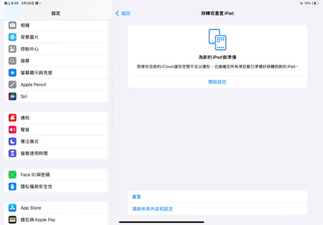Tap the battery charging indicator
Viewport: 323px width, 225px height.
(315, 3)
